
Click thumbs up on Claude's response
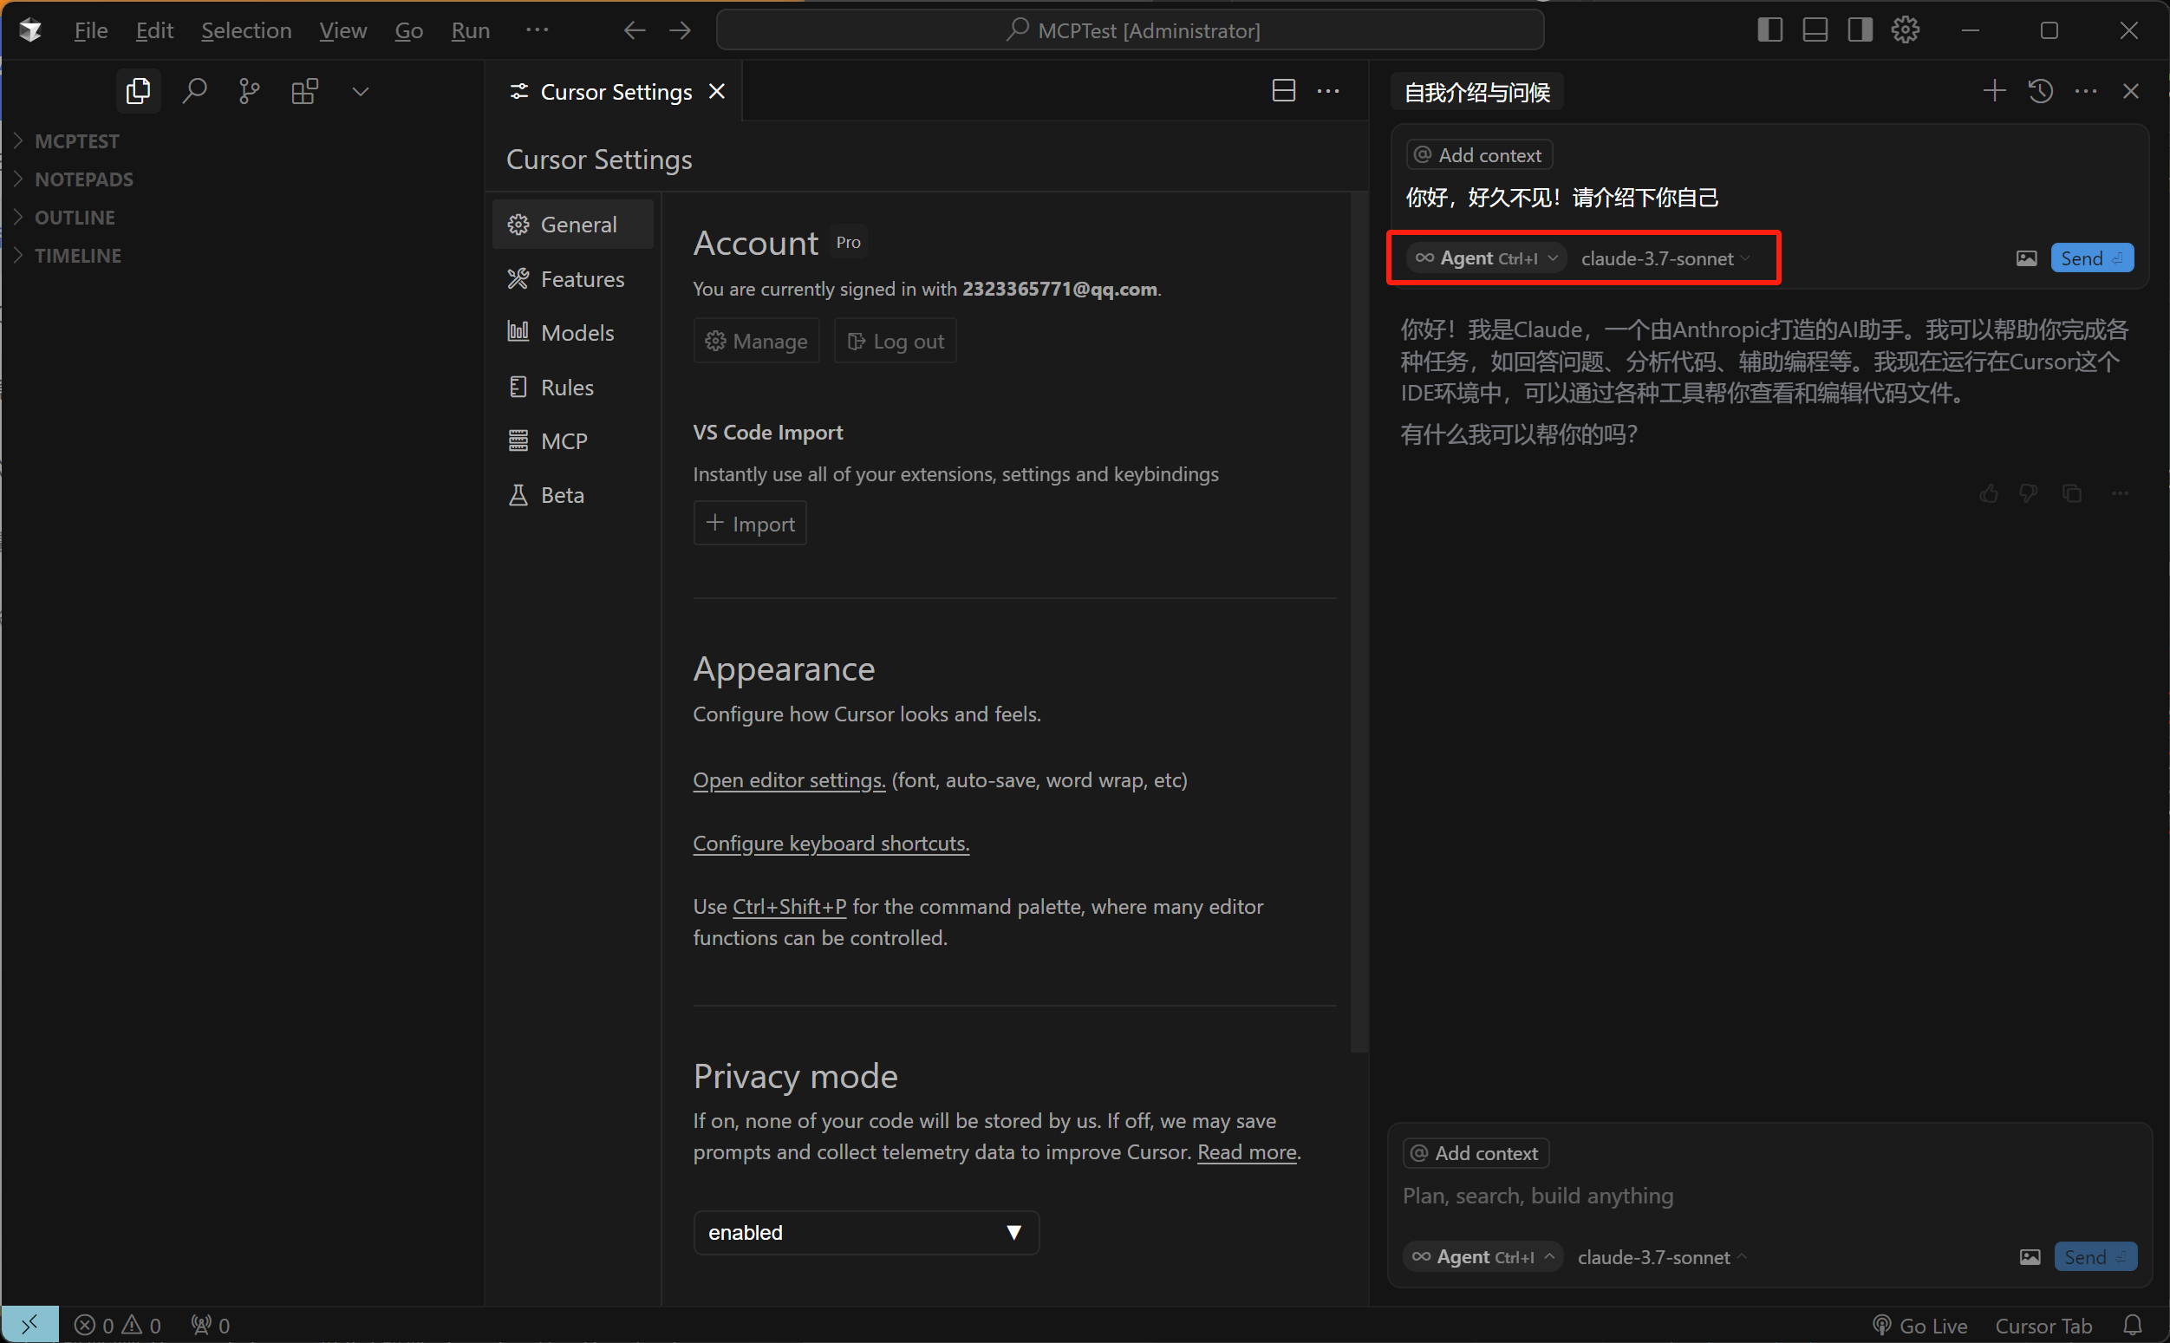pyautogui.click(x=1989, y=494)
